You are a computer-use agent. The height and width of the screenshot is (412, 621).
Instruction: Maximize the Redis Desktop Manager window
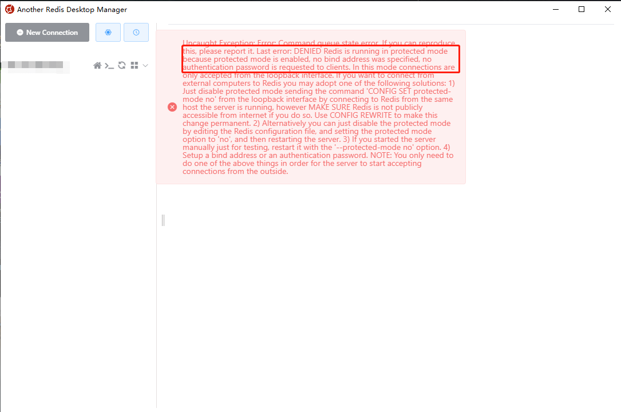coord(582,9)
